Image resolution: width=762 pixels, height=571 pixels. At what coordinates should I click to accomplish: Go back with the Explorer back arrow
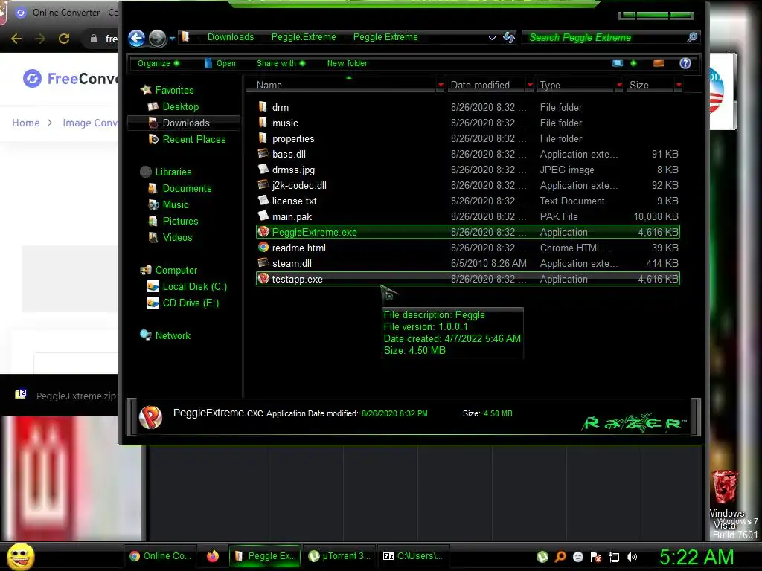137,38
